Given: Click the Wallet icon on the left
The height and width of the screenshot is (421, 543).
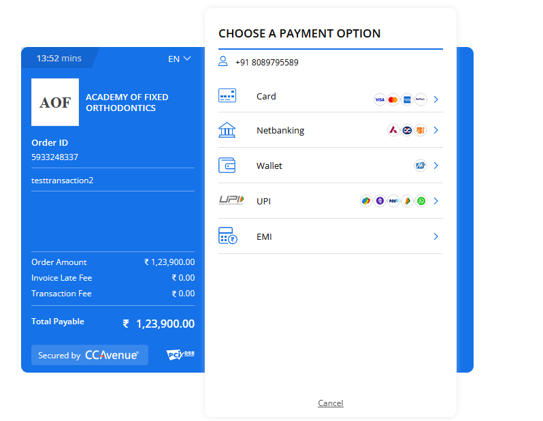Looking at the screenshot, I should [227, 166].
